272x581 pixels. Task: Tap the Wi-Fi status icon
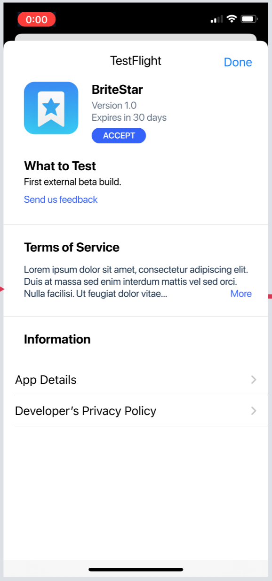coord(231,19)
